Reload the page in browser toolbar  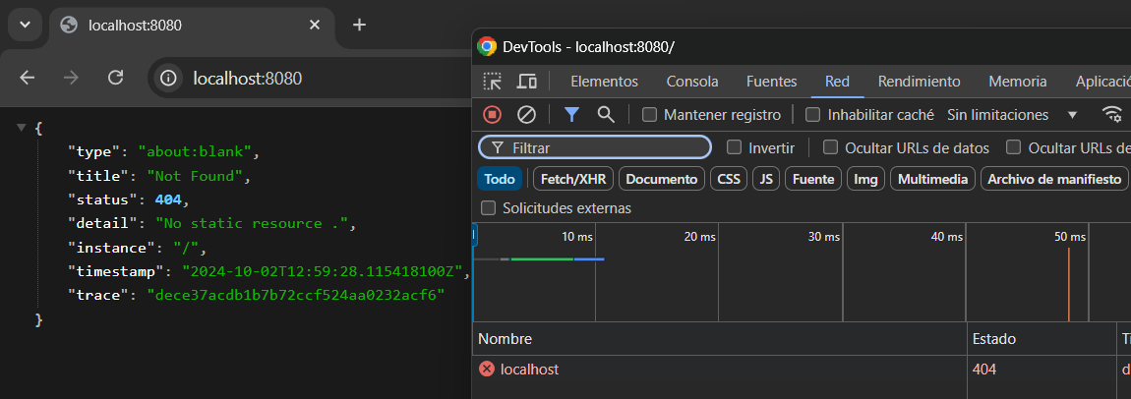click(115, 78)
